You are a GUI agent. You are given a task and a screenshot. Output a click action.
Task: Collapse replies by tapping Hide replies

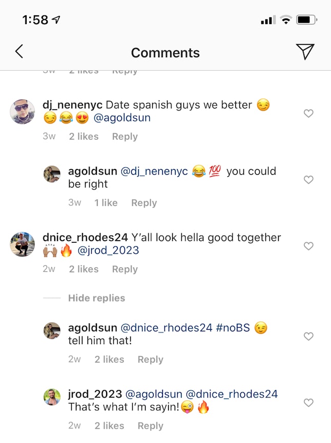[x=97, y=298]
